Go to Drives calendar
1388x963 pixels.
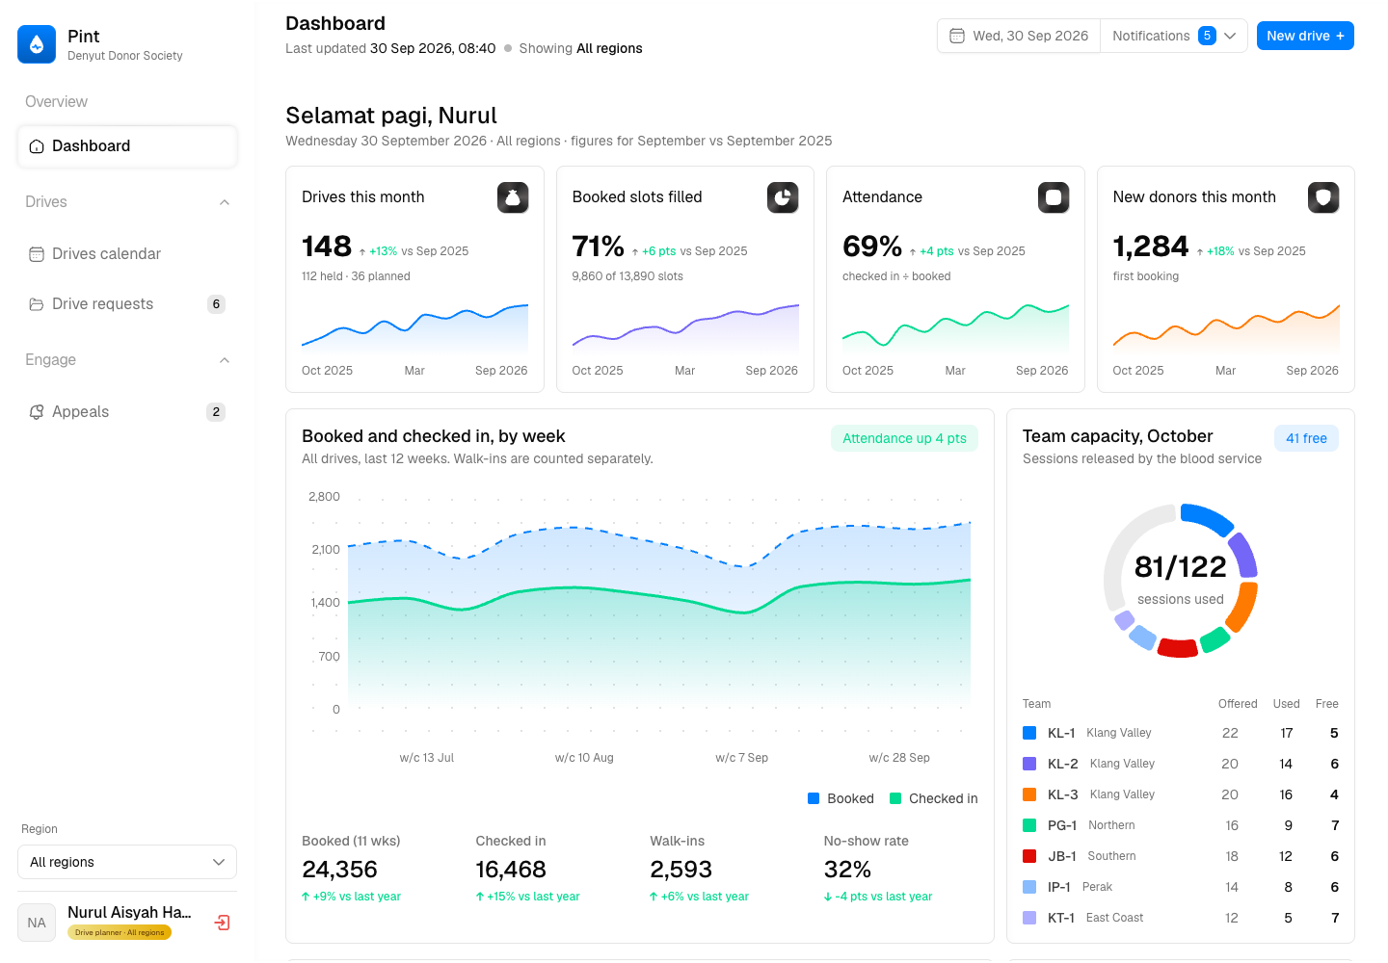pyautogui.click(x=127, y=254)
